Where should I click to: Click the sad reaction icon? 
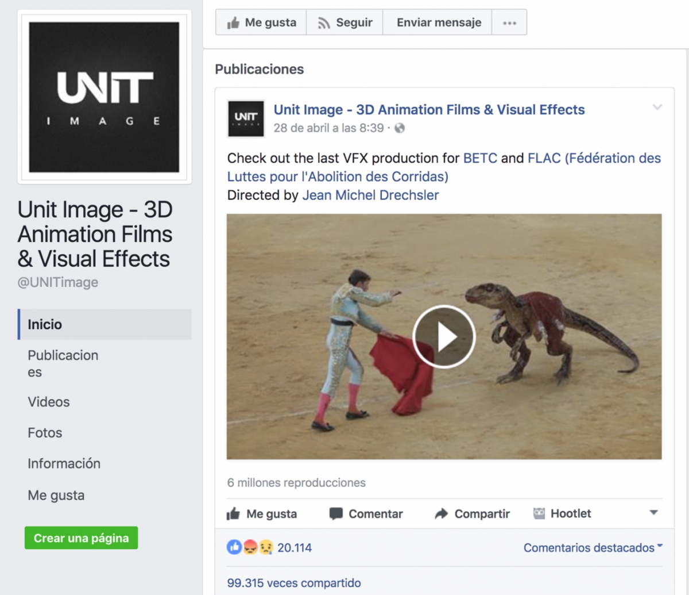265,548
